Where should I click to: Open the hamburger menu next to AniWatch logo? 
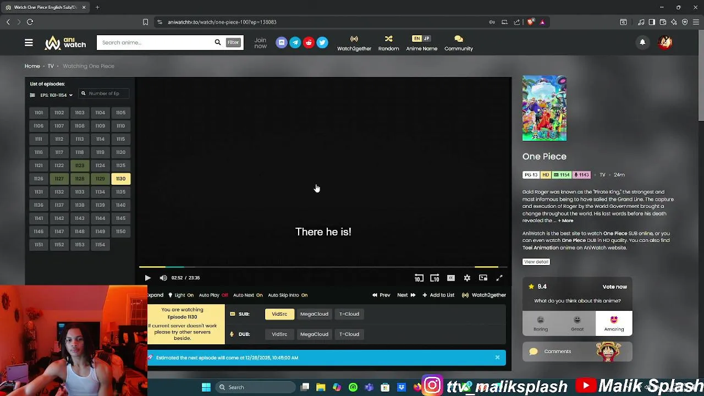29,42
